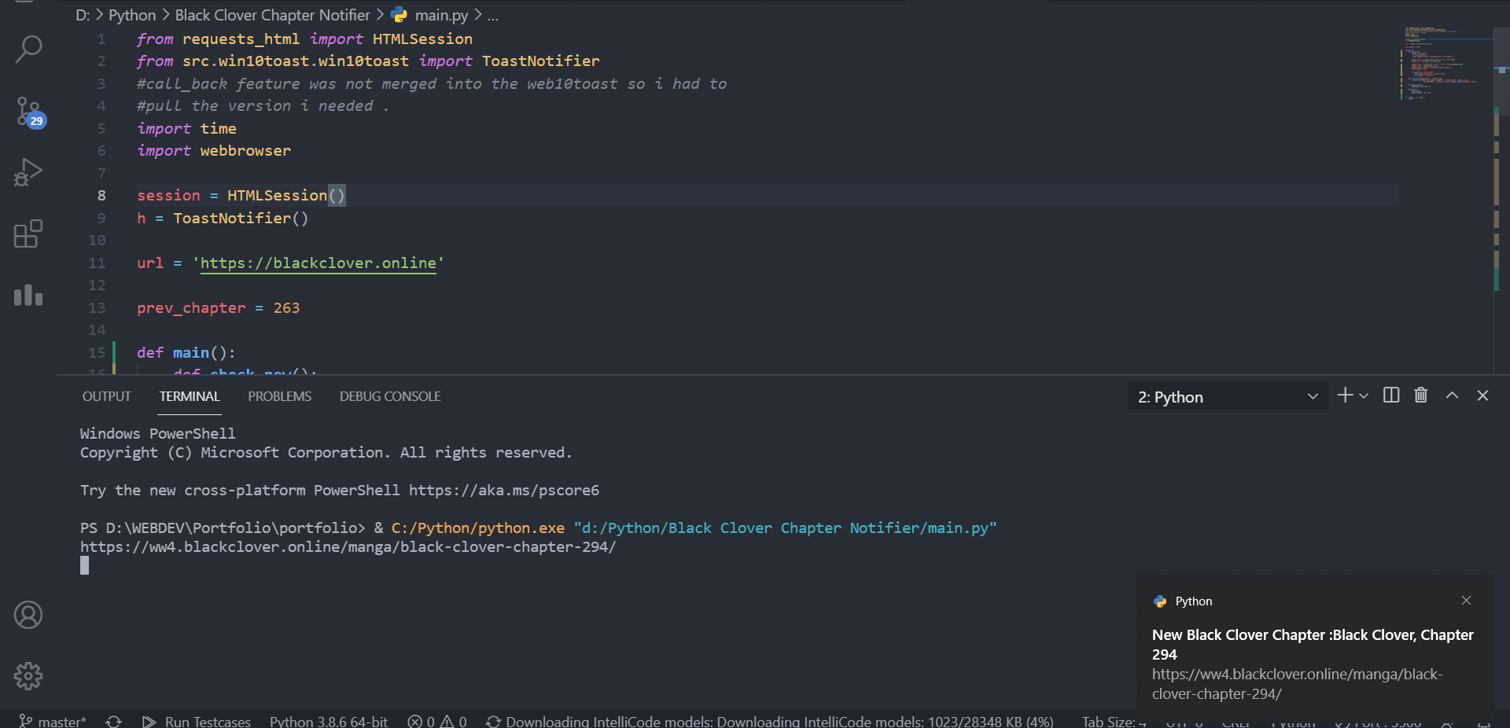Image resolution: width=1510 pixels, height=728 pixels.
Task: Switch to the DEBUG CONSOLE tab
Action: tap(389, 396)
